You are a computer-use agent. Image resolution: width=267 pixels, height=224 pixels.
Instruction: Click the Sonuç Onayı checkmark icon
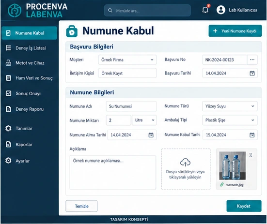[x=8, y=93]
